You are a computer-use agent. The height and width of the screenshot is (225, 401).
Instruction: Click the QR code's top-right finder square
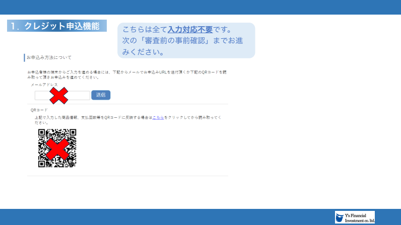click(x=72, y=133)
